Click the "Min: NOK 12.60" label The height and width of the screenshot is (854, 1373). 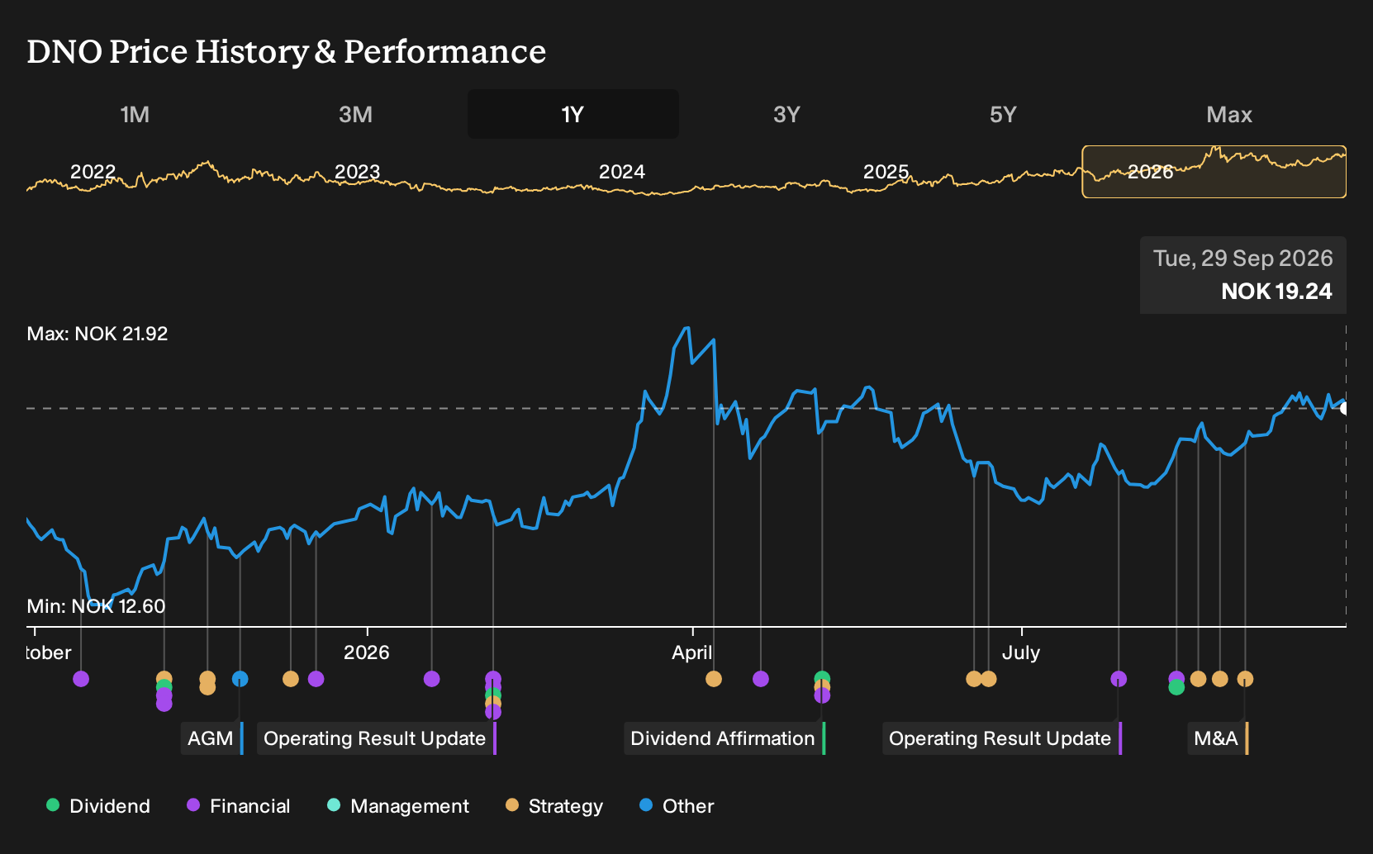96,606
